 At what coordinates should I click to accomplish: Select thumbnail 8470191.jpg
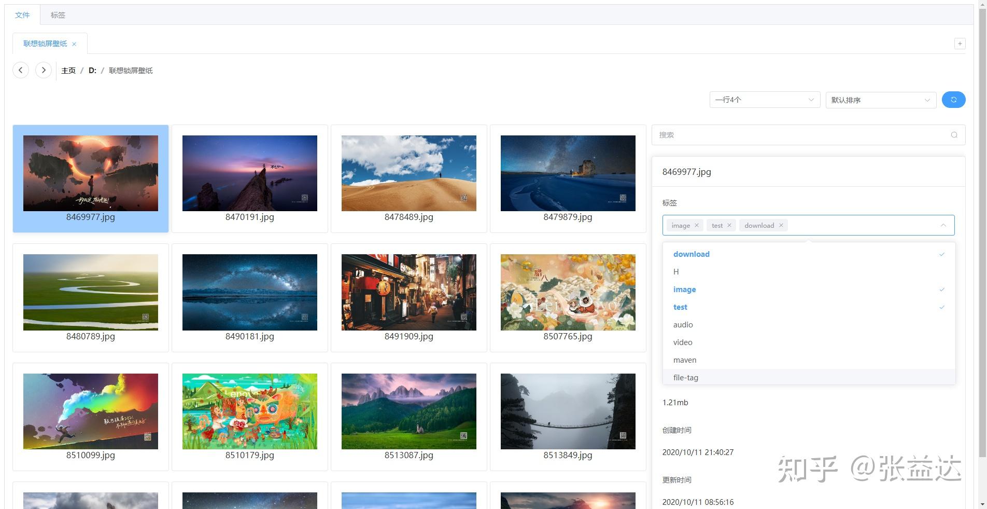click(250, 178)
